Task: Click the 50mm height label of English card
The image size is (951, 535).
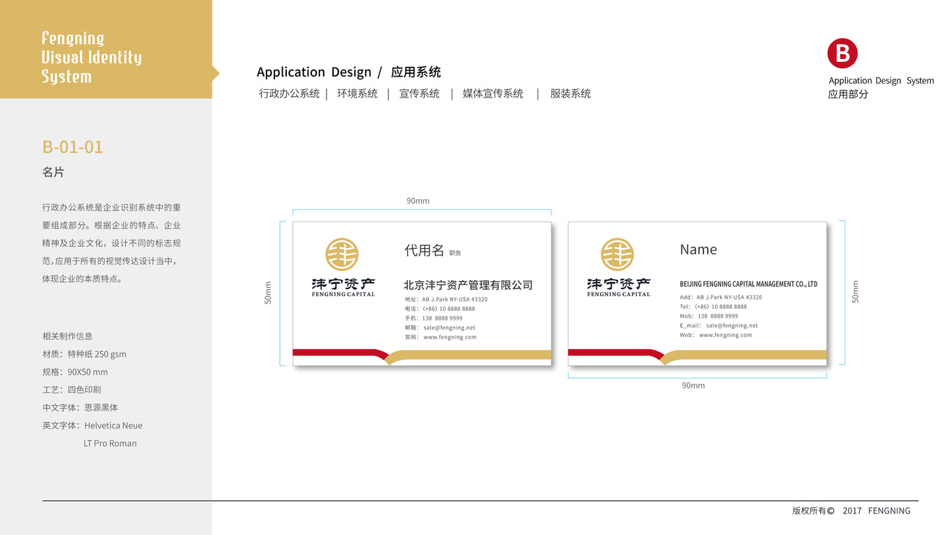Action: pos(856,292)
